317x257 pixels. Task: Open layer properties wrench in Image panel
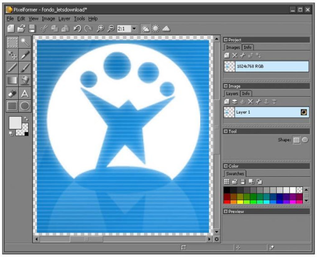(x=258, y=102)
